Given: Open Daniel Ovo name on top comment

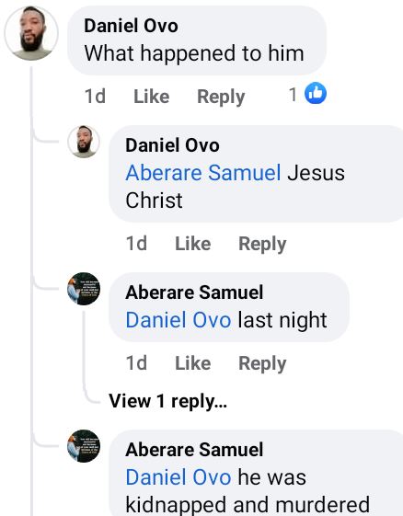Looking at the screenshot, I should click(131, 26).
